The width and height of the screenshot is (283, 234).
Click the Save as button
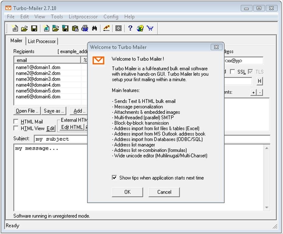pyautogui.click(x=54, y=111)
